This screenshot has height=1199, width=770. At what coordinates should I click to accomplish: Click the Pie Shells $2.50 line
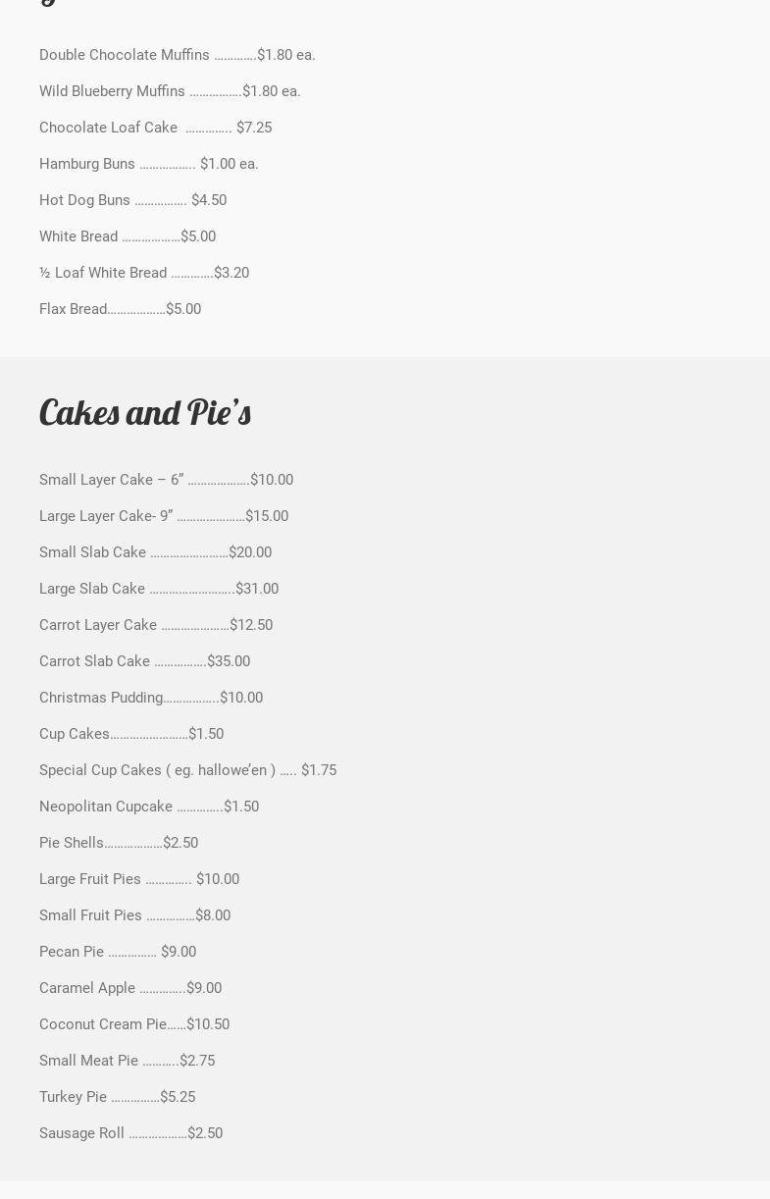(x=119, y=843)
